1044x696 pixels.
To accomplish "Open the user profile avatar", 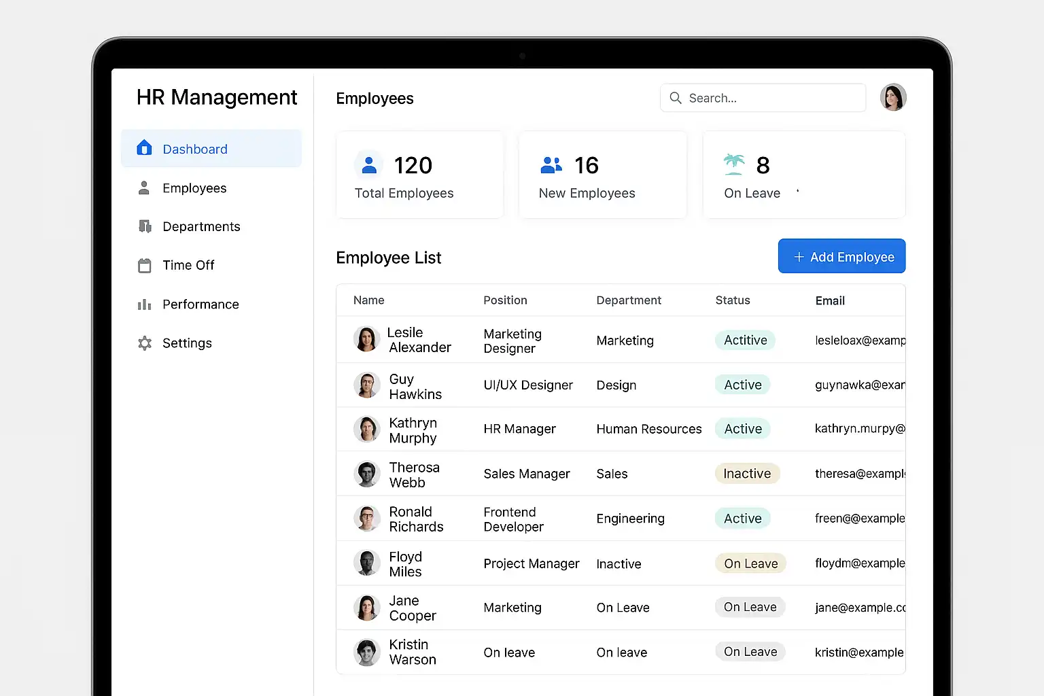I will point(893,97).
